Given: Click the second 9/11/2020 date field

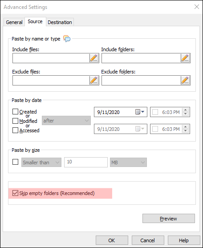Looking at the screenshot, I should tap(121, 129).
